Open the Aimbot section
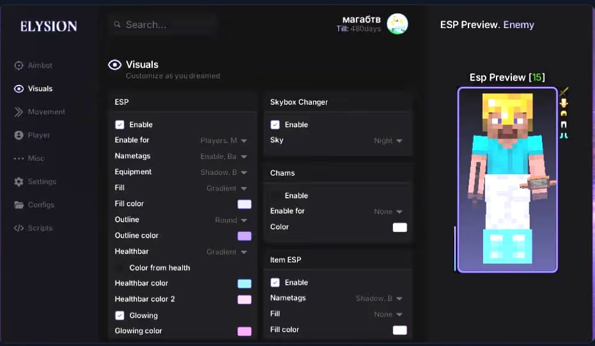 click(x=33, y=65)
